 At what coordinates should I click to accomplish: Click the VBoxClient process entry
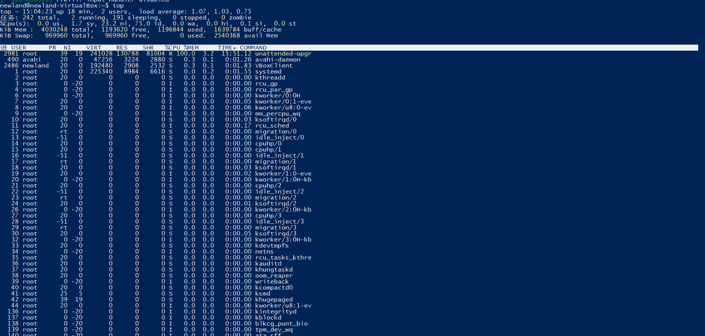[274, 66]
